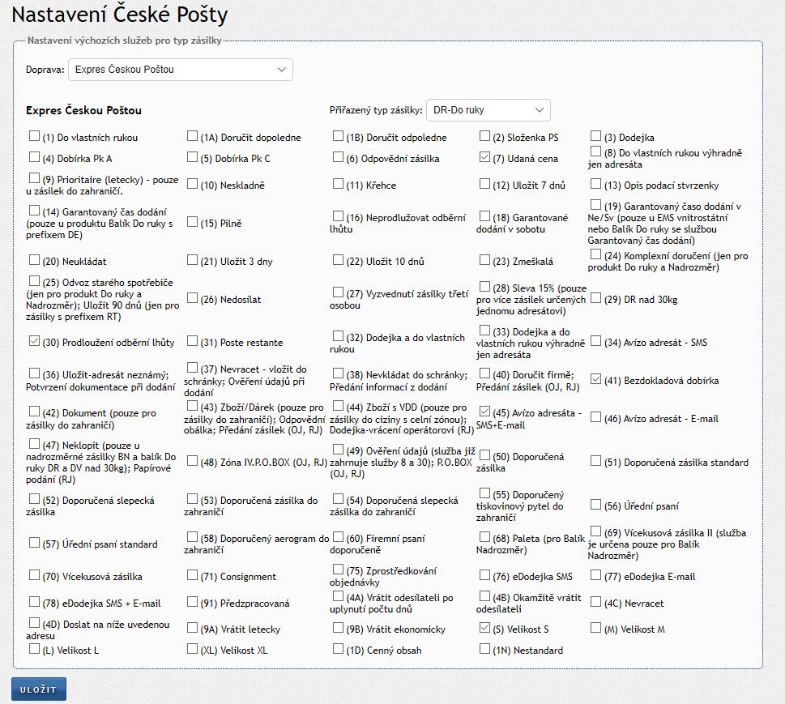
Task: Tick (56) Úřední psaní checkbox
Action: click(x=596, y=505)
